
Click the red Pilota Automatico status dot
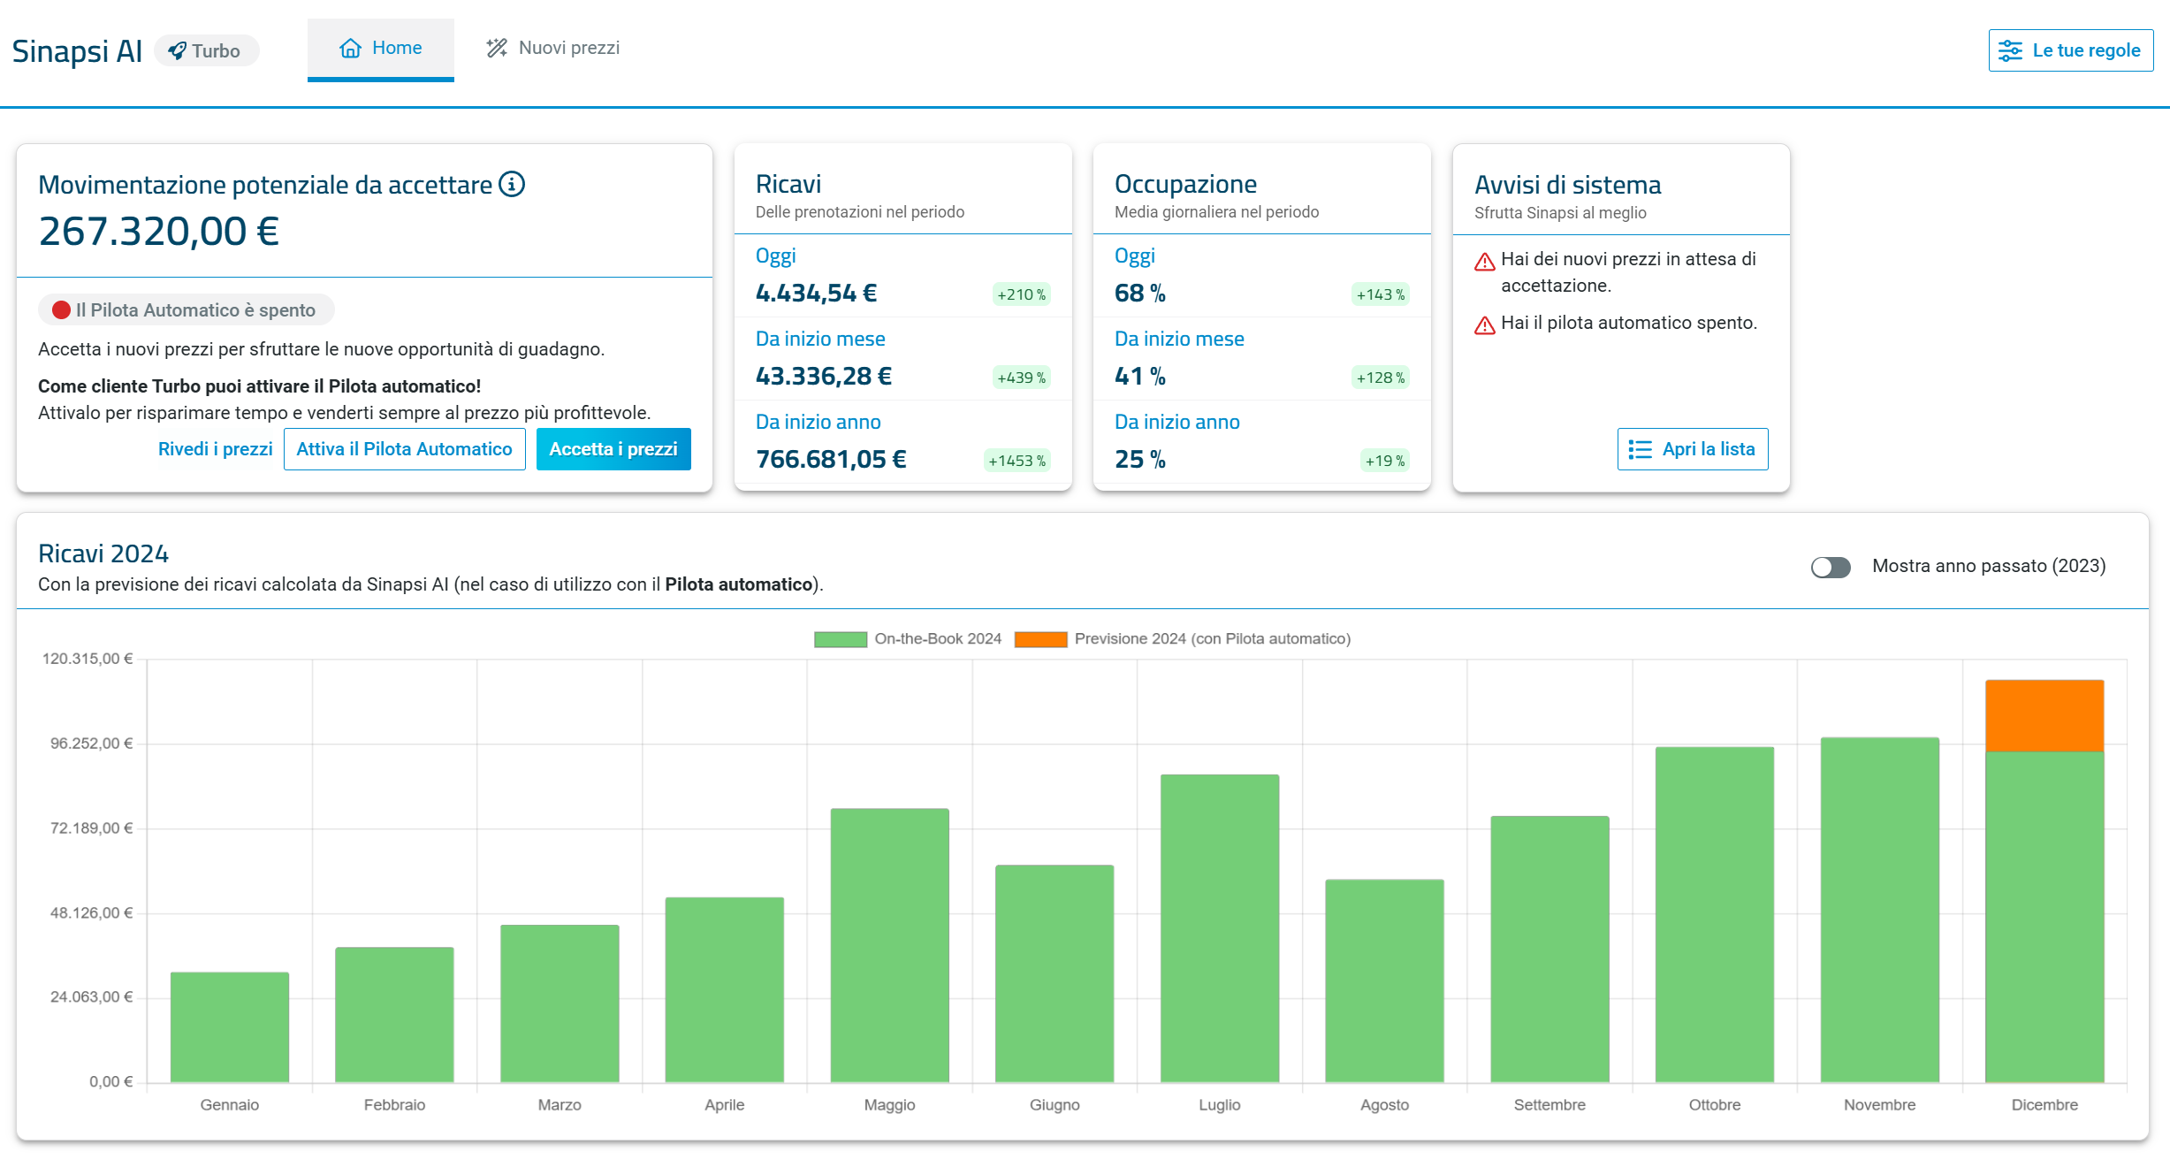61,310
